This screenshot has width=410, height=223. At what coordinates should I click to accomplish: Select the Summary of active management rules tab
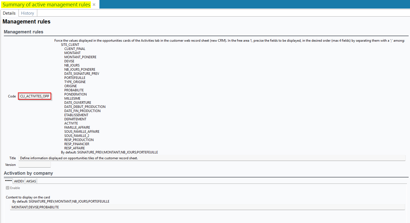46,5
